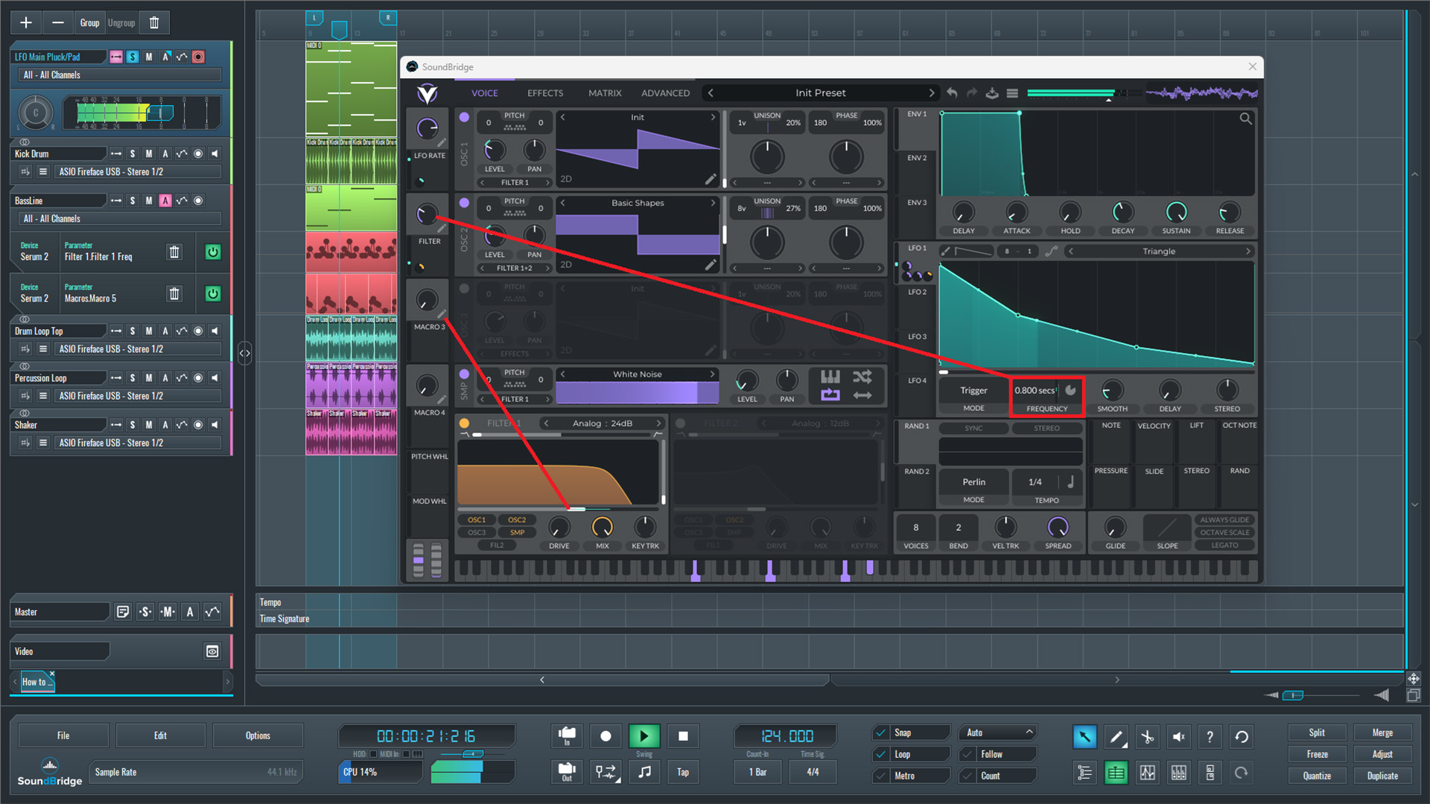Screen dimensions: 1430x804
Task: Click the Split button
Action: pyautogui.click(x=1317, y=733)
